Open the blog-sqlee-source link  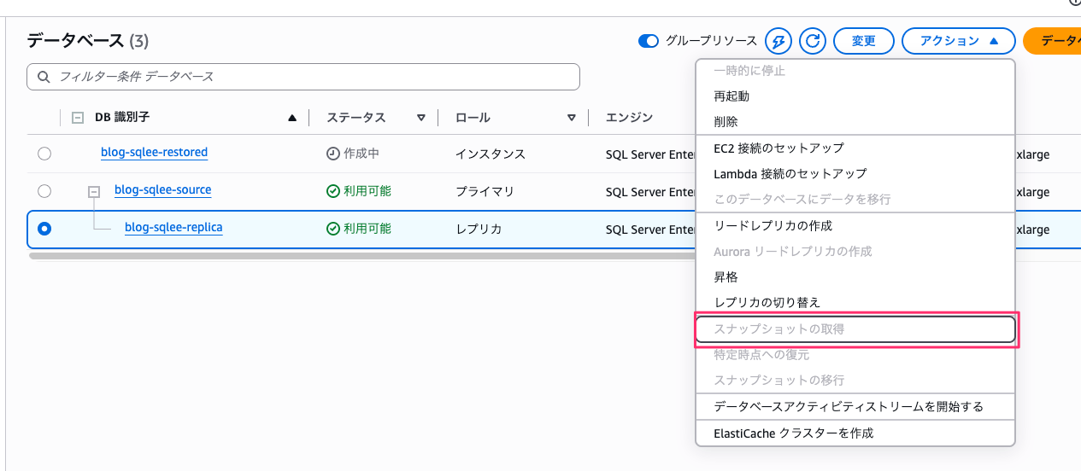[x=162, y=190]
